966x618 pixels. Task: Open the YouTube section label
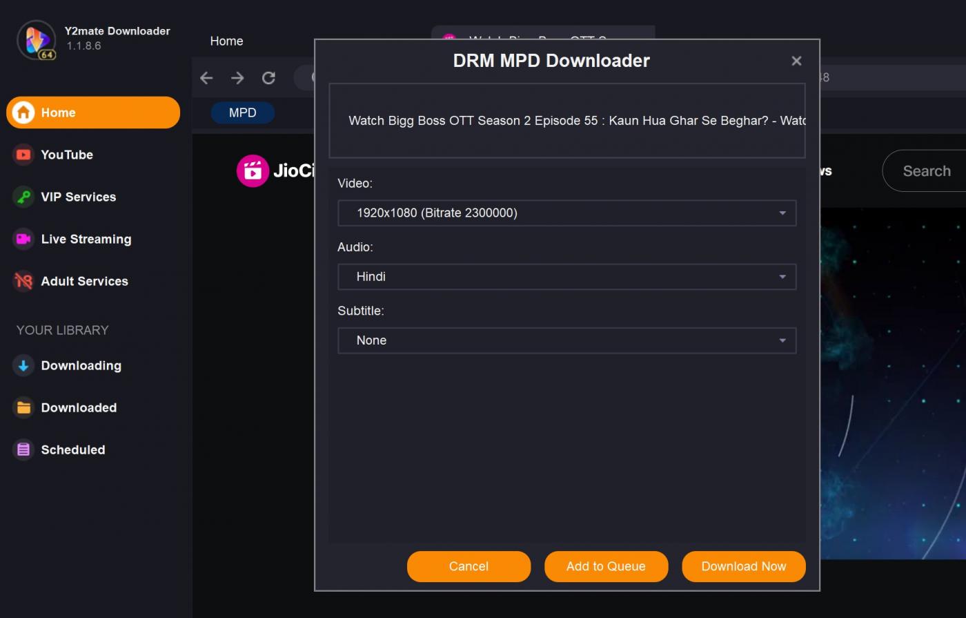pos(67,155)
